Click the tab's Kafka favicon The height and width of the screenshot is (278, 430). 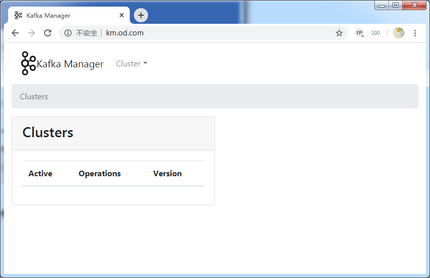(18, 15)
